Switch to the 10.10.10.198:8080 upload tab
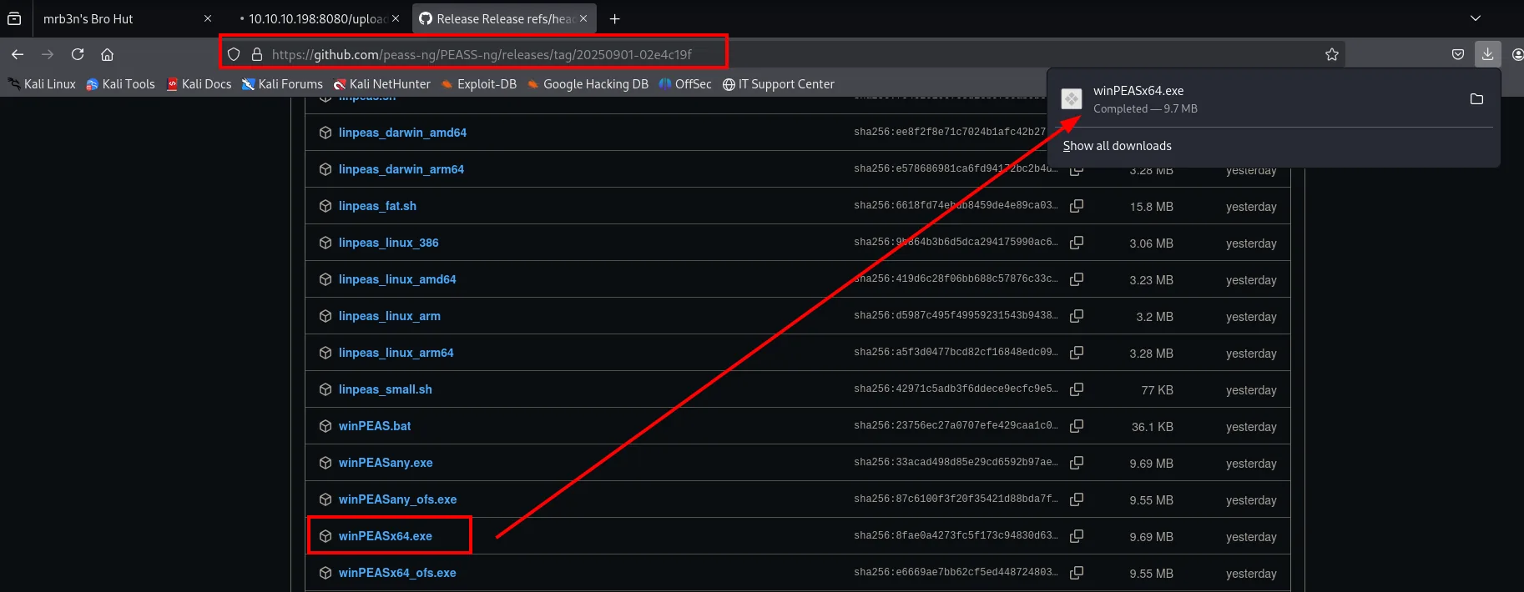1524x592 pixels. 317,18
